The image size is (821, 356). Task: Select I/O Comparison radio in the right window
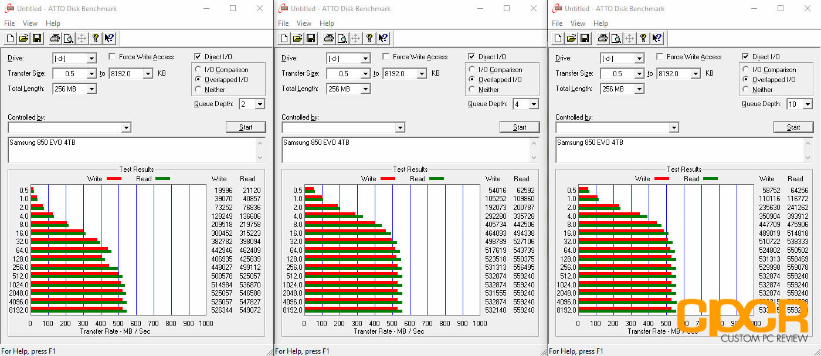click(746, 70)
